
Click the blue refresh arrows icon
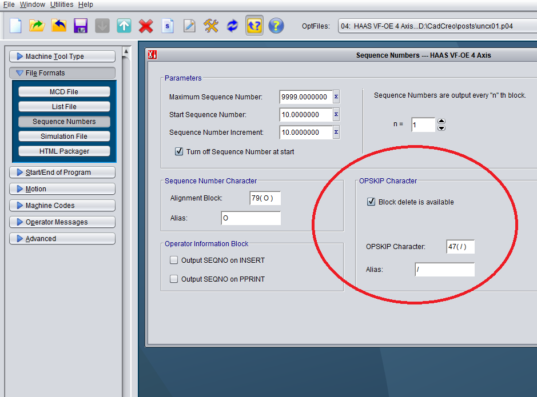[x=232, y=26]
